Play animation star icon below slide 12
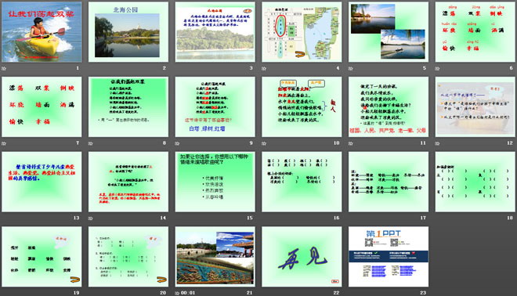Image resolution: width=517 pixels, height=296 pixels. click(437, 143)
